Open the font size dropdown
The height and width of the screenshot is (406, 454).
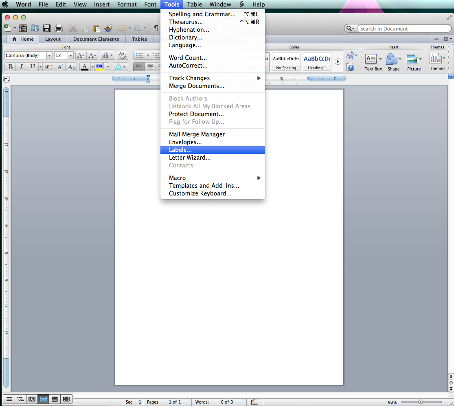pyautogui.click(x=70, y=55)
